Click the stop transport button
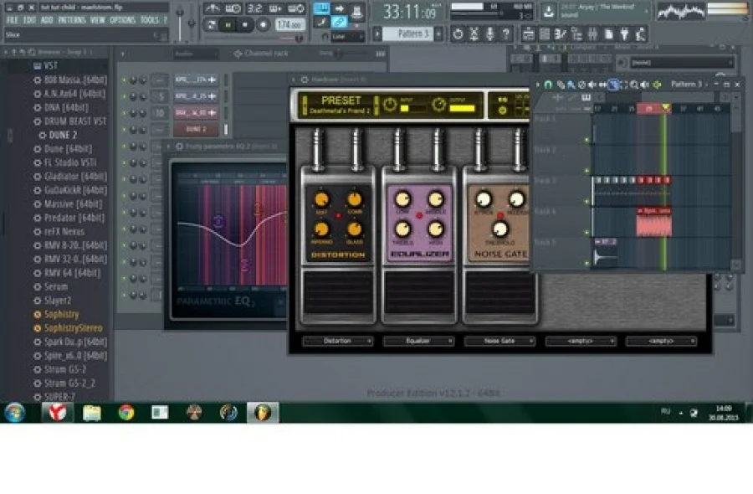Viewport: 753px width, 494px height. [245, 24]
